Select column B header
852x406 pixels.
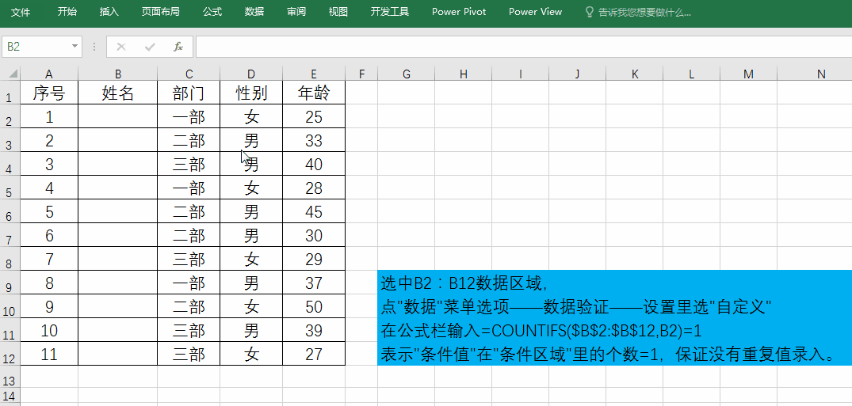tap(118, 74)
